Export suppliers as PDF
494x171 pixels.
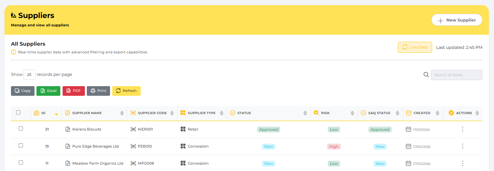[74, 91]
